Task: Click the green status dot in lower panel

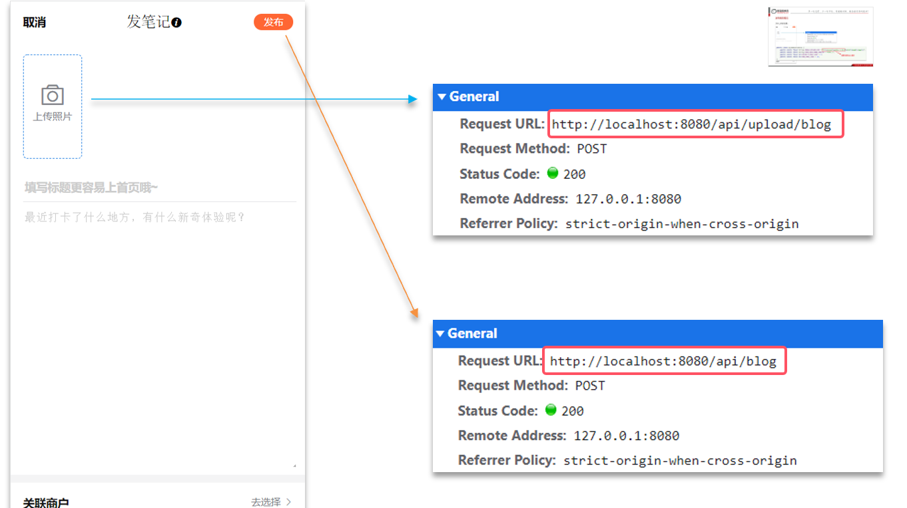Action: (x=550, y=410)
